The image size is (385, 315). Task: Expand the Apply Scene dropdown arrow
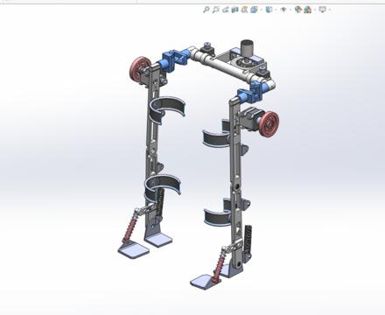point(315,10)
